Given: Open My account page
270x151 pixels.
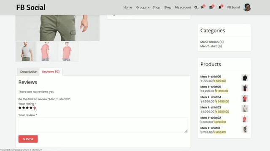Looking at the screenshot, I should (x=183, y=8).
